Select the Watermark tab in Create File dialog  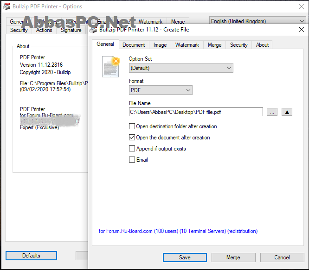(x=187, y=45)
